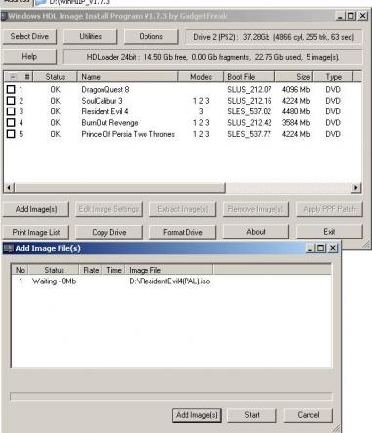Click the horizontal scrollbar thumb in image list
The width and height of the screenshot is (372, 433).
tap(119, 188)
